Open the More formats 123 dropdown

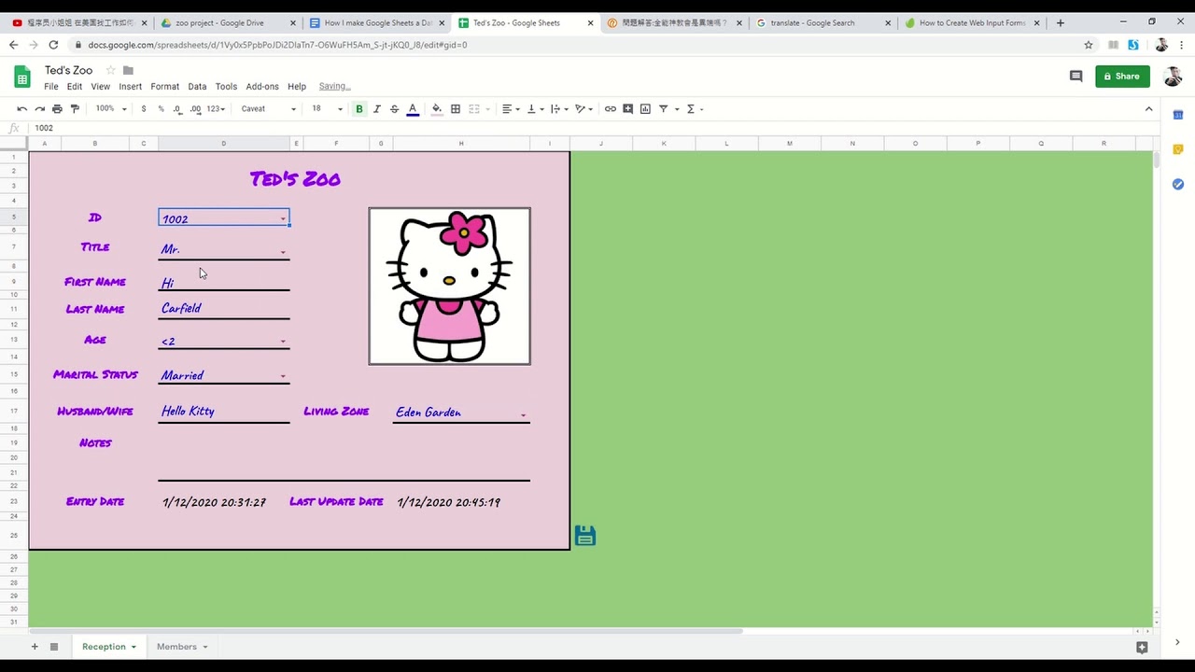coord(216,109)
